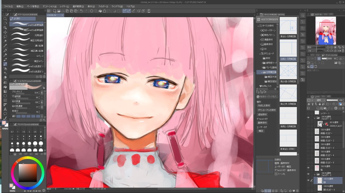Select the Move layer tool

click(5, 32)
